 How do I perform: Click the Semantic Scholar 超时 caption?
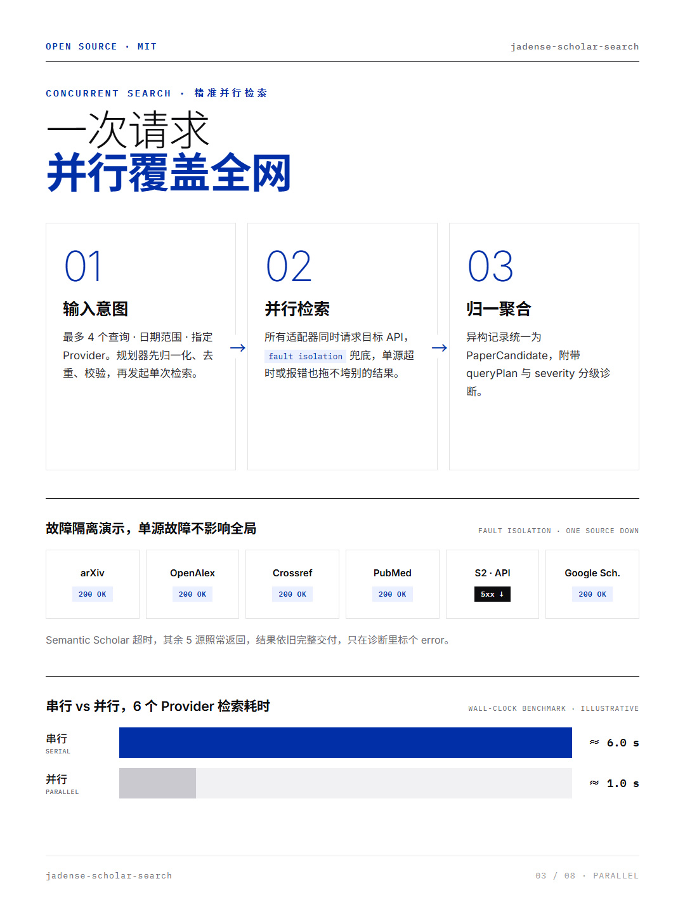(248, 640)
